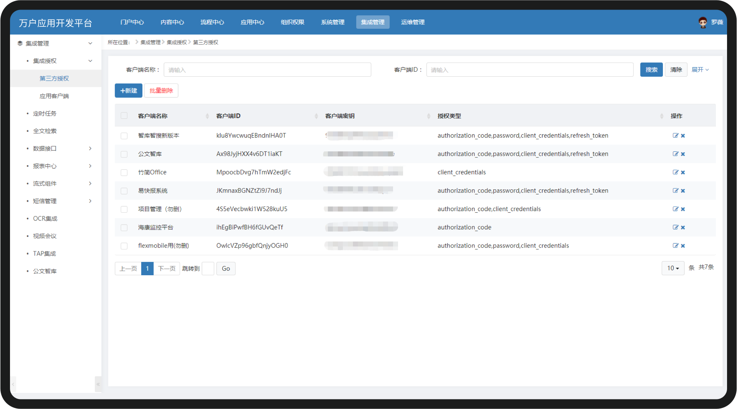This screenshot has width=737, height=409.
Task: Expand the 数据接口 sidebar submenu
Action: tap(90, 148)
